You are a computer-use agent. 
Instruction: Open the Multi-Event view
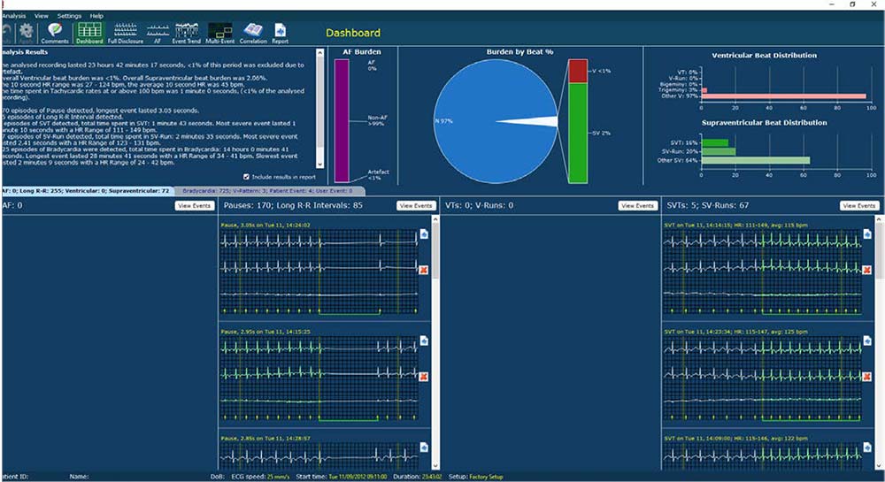point(220,33)
